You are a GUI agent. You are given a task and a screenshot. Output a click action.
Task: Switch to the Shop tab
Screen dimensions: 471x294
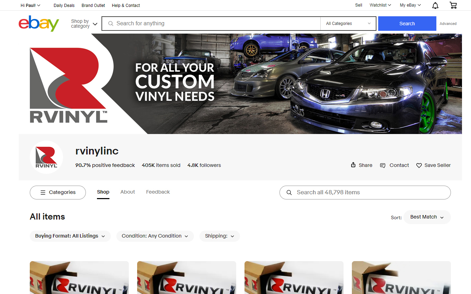pos(103,192)
